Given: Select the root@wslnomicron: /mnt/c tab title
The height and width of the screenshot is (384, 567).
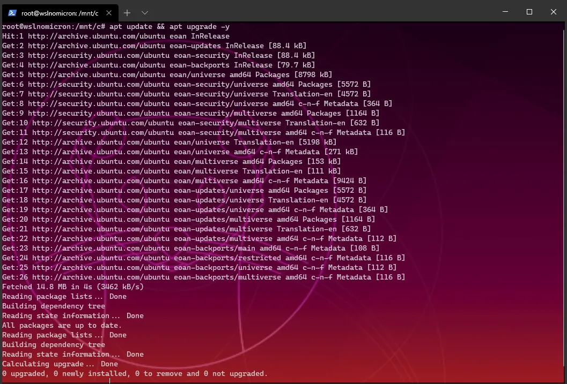Looking at the screenshot, I should pos(60,12).
